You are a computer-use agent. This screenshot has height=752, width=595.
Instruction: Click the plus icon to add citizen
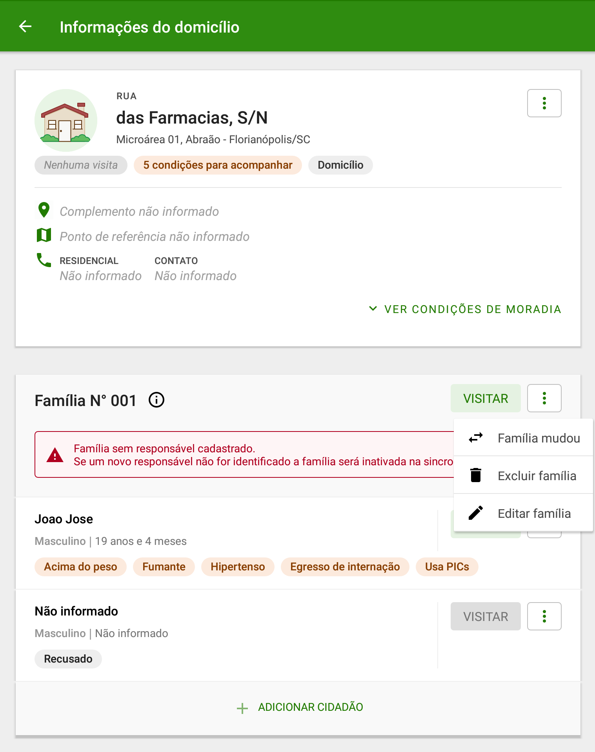(242, 708)
